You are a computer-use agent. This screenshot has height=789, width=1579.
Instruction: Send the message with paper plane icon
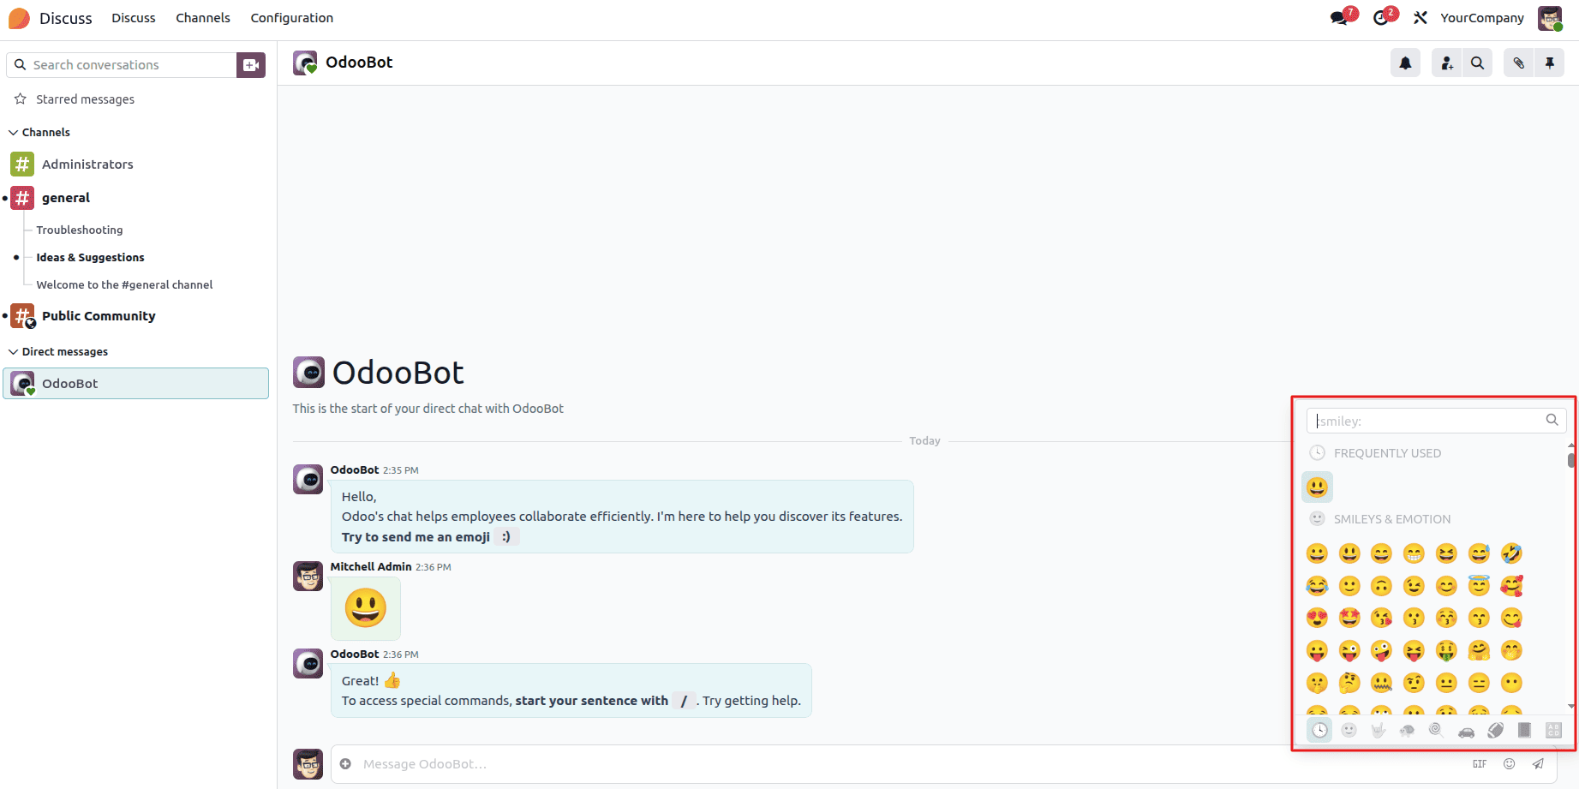tap(1539, 763)
